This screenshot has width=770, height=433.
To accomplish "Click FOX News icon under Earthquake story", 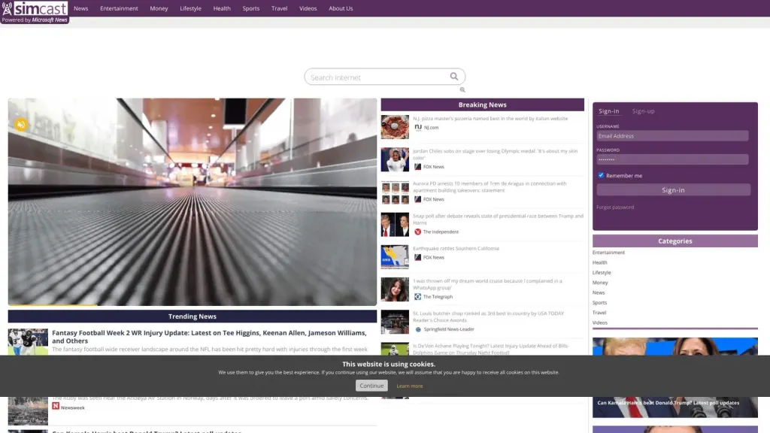I will pyautogui.click(x=417, y=257).
